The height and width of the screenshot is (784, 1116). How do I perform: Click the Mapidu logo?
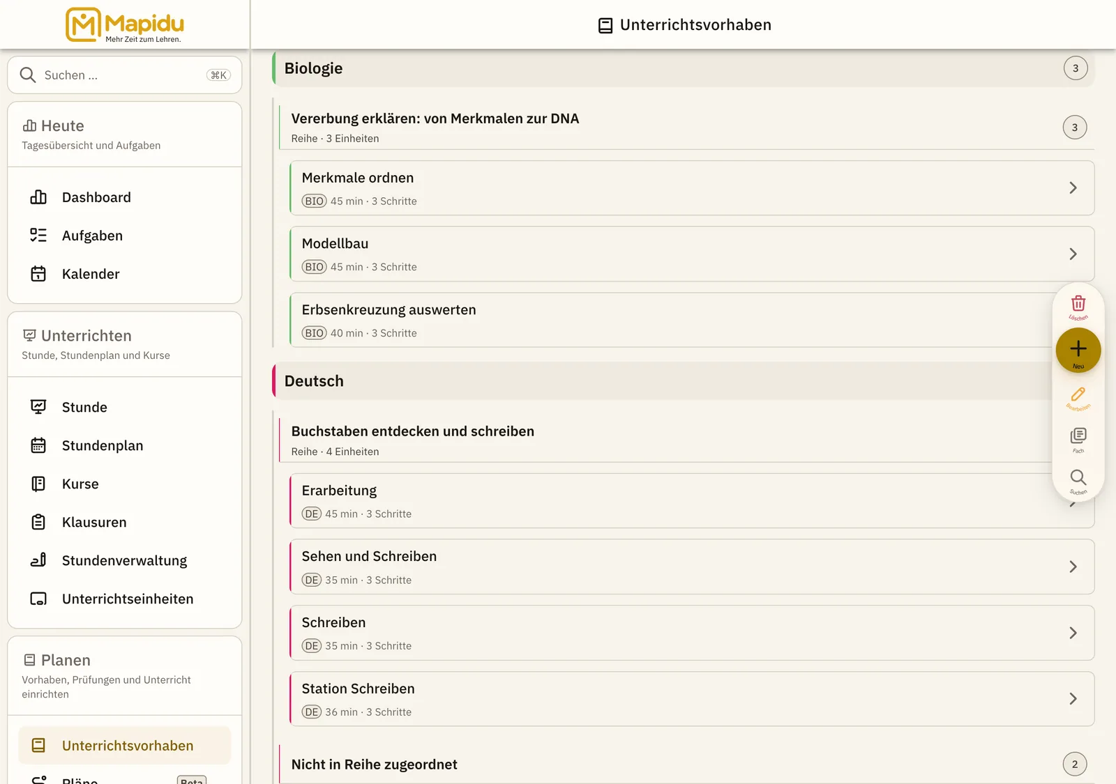pos(125,25)
